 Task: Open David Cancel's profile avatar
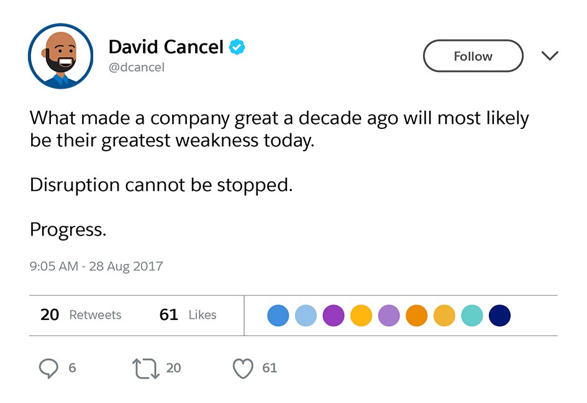(61, 56)
